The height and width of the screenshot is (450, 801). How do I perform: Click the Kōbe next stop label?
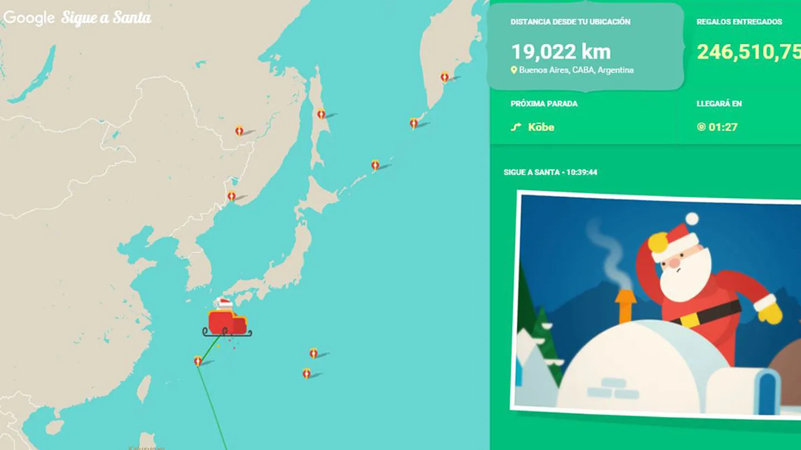(541, 127)
